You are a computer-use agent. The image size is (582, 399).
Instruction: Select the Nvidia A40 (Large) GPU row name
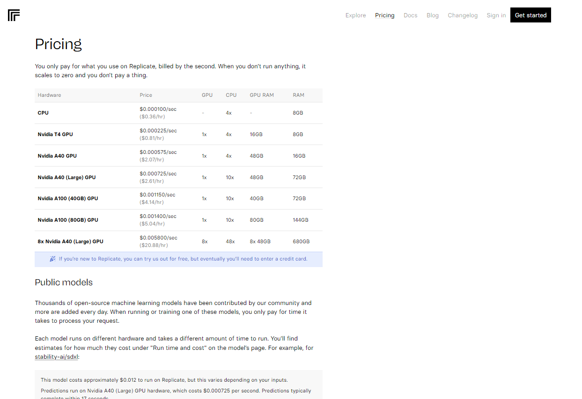[66, 177]
